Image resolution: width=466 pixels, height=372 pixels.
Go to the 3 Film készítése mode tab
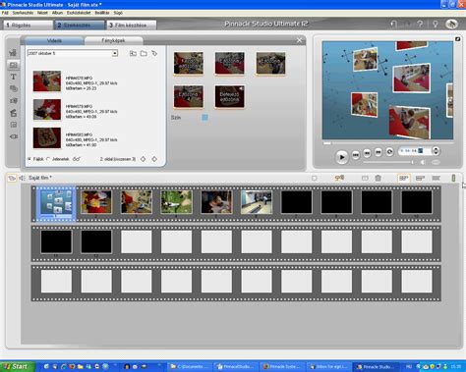click(132, 26)
